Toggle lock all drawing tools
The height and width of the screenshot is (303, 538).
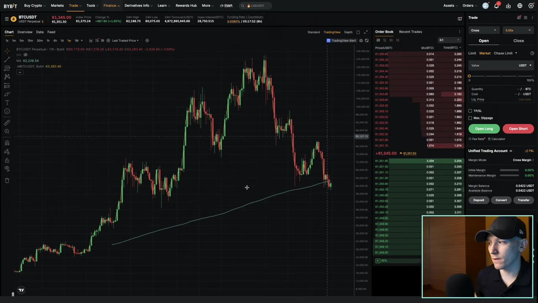tap(7, 160)
